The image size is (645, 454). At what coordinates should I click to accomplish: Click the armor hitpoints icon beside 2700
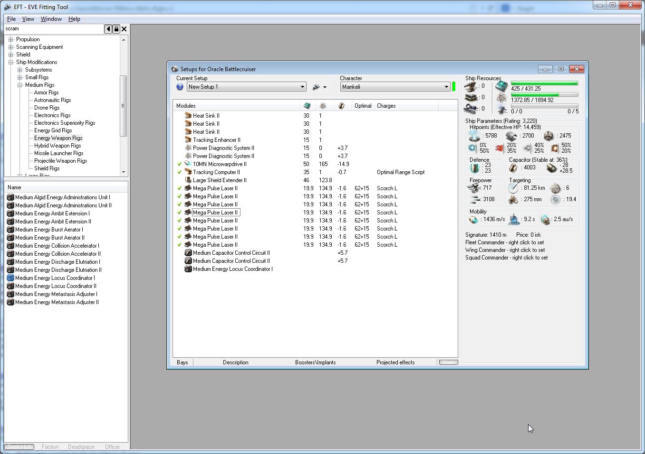[x=512, y=136]
